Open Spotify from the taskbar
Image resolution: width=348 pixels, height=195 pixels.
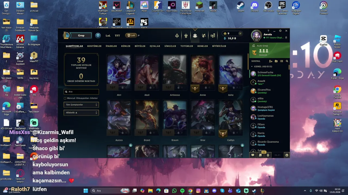click(182, 191)
